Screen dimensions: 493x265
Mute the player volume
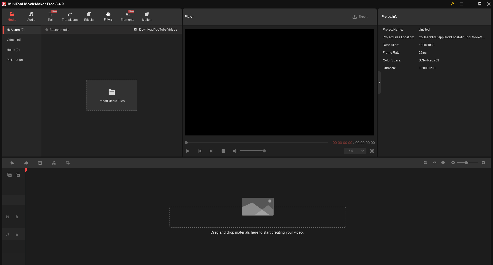235,151
